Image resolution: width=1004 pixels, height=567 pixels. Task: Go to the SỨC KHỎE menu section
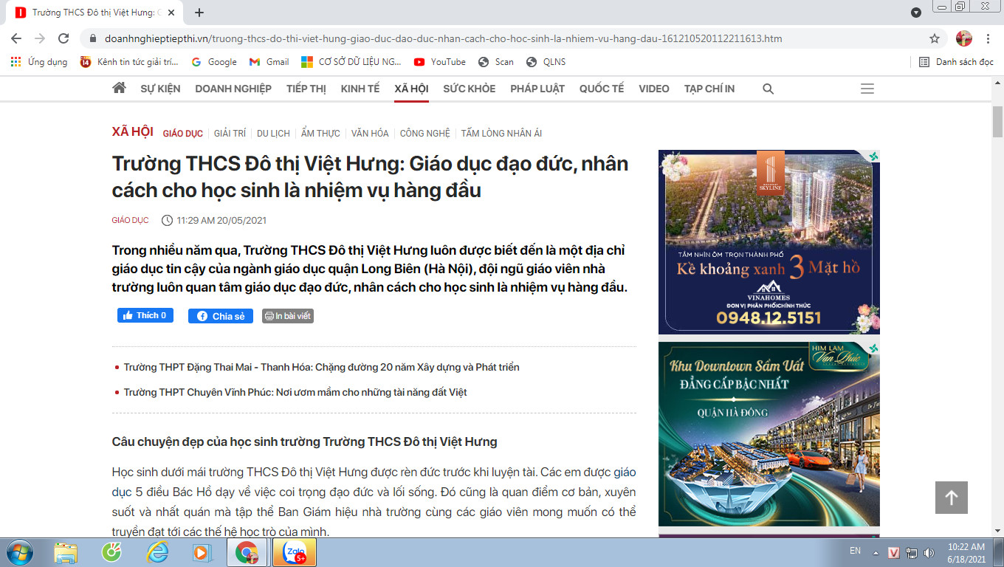coord(469,89)
